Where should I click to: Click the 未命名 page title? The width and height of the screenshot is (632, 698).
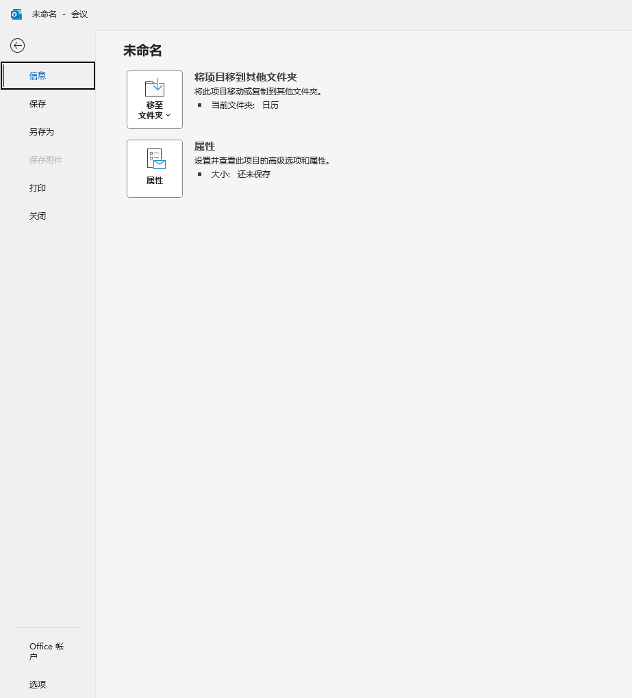[x=142, y=51]
